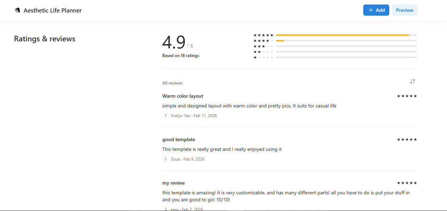Click the stars beside the good template review

pyautogui.click(x=407, y=139)
